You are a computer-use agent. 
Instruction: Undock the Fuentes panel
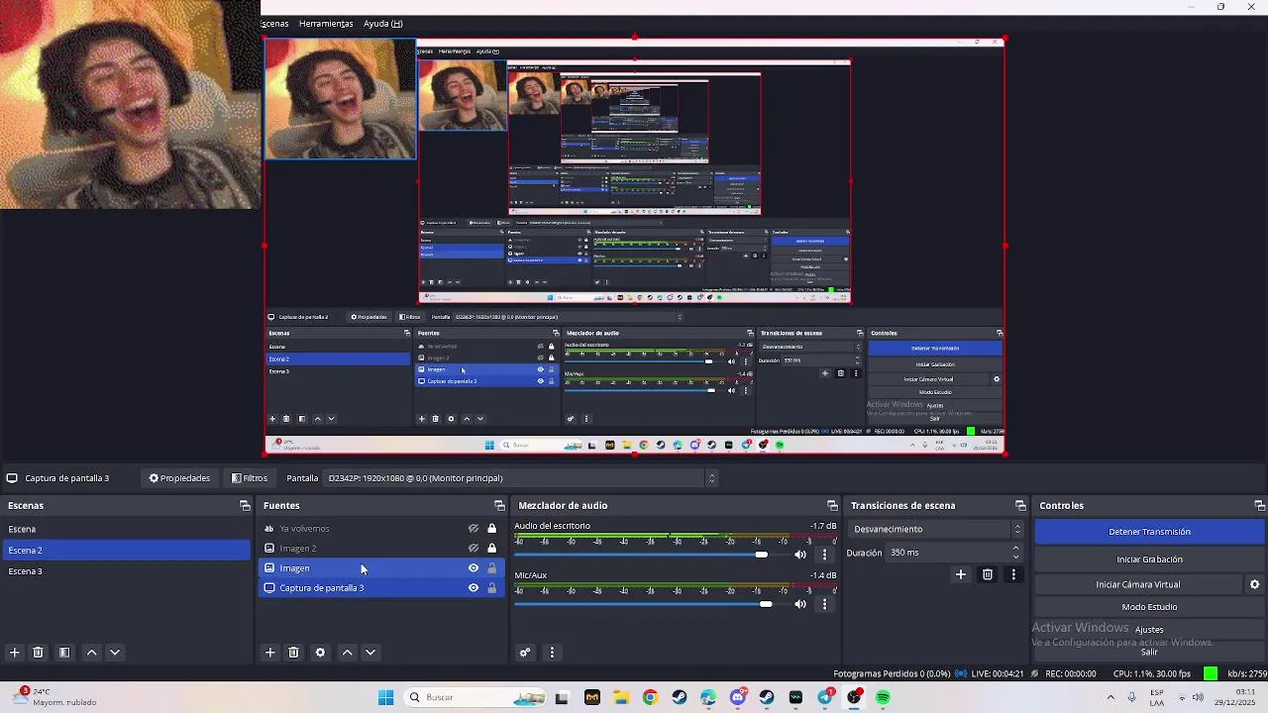[499, 505]
